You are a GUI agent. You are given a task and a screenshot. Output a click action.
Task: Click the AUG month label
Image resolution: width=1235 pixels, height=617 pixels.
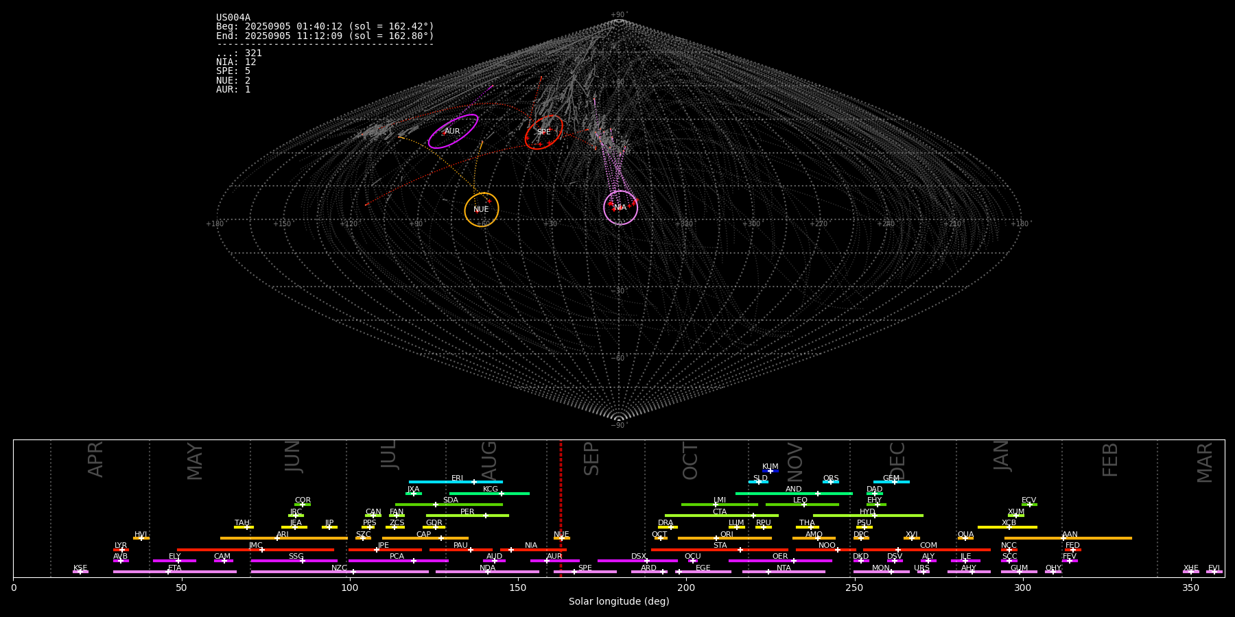[489, 461]
